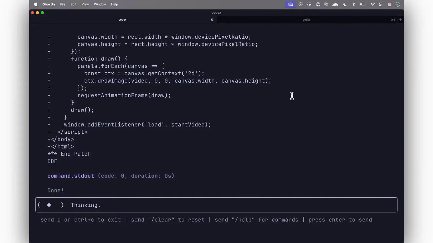The height and width of the screenshot is (243, 433).
Task: Click the '+</html>' line
Action: click(x=61, y=147)
